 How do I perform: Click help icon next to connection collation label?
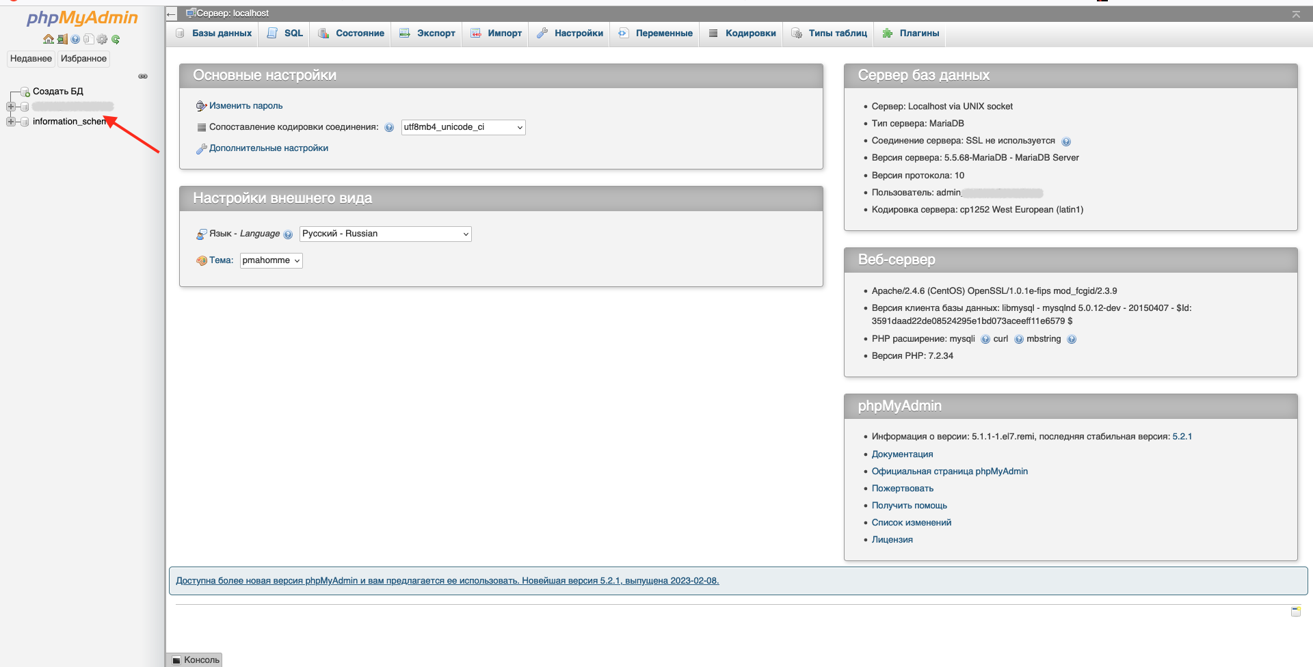pyautogui.click(x=389, y=128)
